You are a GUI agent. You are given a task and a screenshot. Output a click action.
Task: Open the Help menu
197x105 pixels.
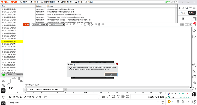[79, 2]
